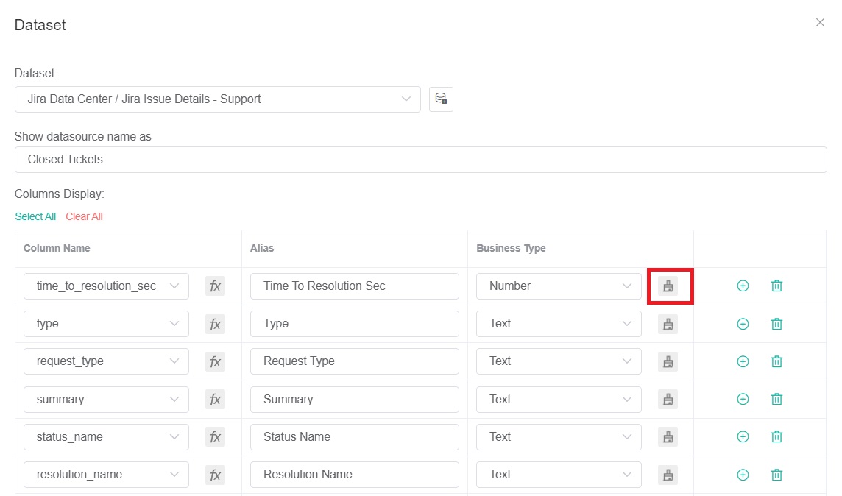Click the format icon next to Request Type's business type
This screenshot has height=496, width=842.
(x=668, y=361)
